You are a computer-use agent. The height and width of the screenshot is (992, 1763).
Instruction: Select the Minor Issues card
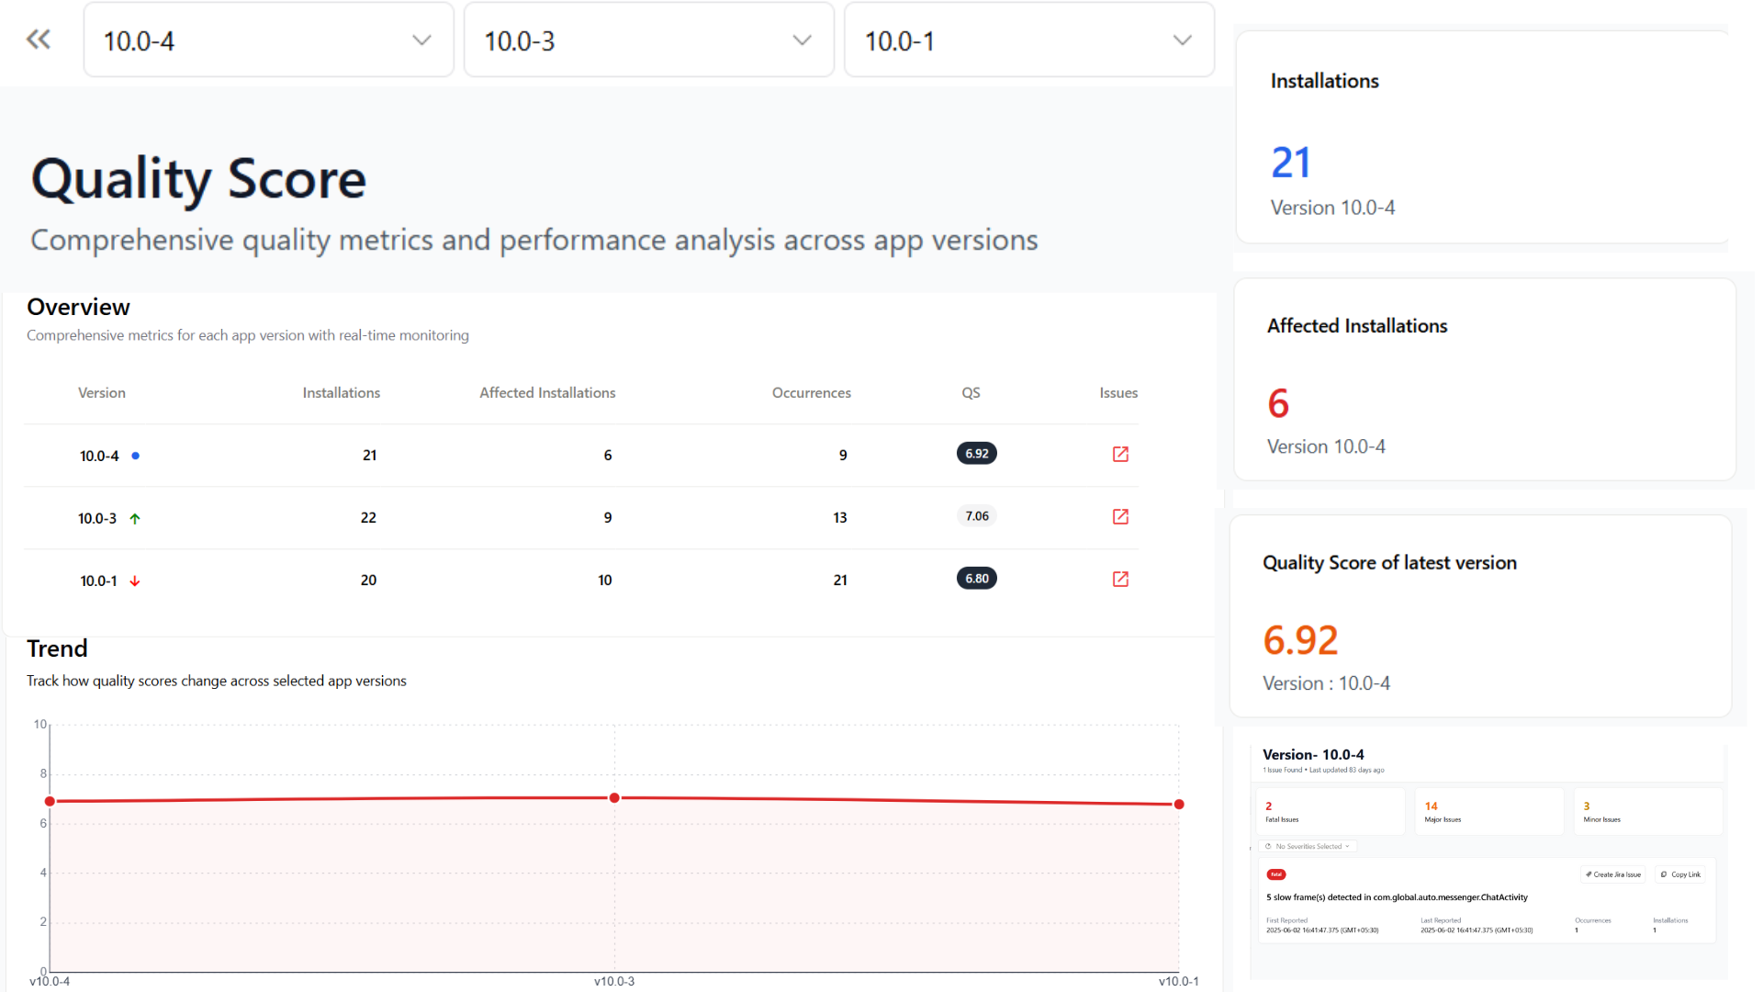tap(1647, 812)
